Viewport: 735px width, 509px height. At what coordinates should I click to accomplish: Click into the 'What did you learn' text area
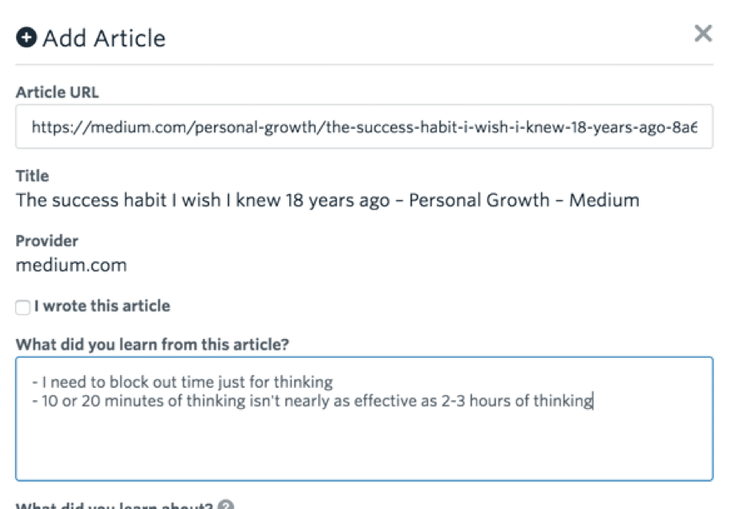tap(364, 418)
